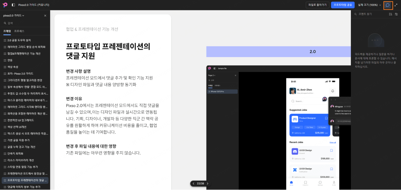Click the Product Designer job card in mockup
The image size is (401, 190).
click(310, 125)
